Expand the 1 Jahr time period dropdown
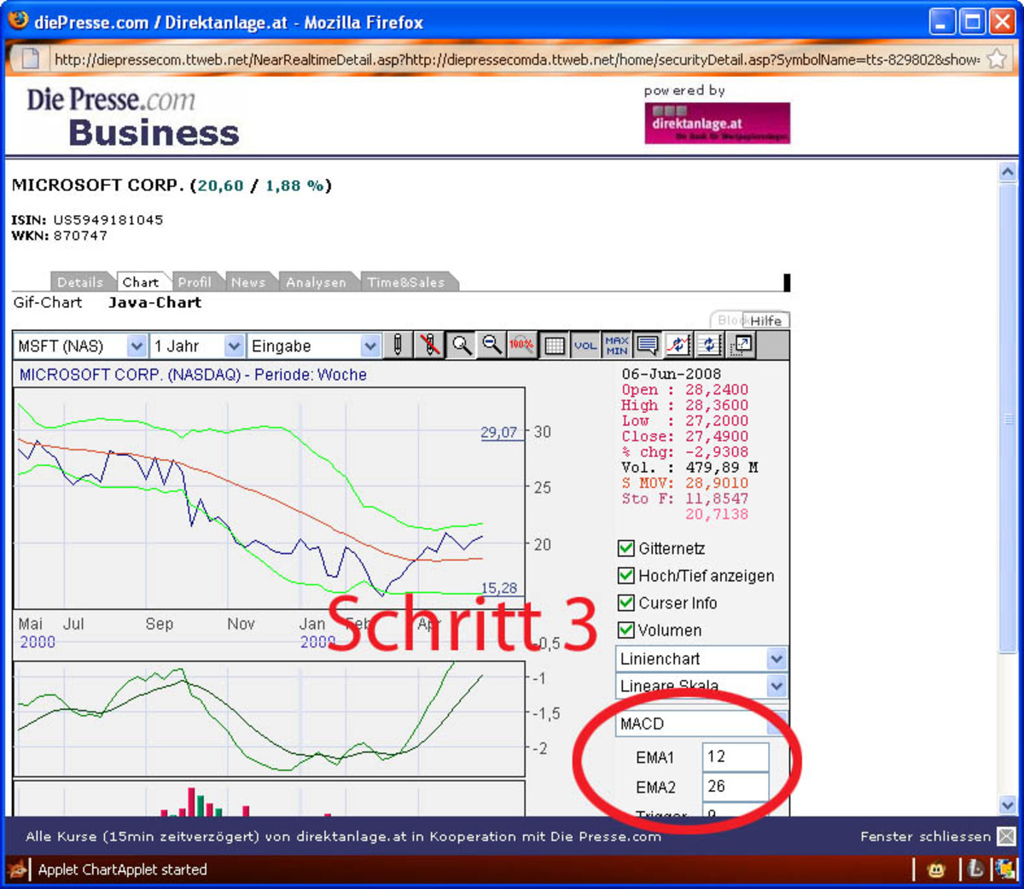The image size is (1024, 889). point(234,346)
